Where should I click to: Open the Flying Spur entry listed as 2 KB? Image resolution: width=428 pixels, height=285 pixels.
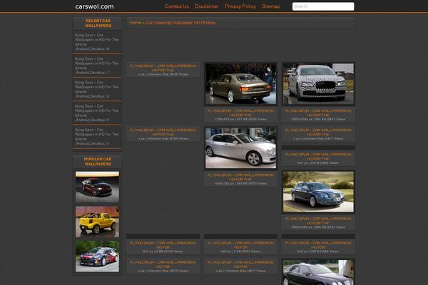(x=241, y=245)
